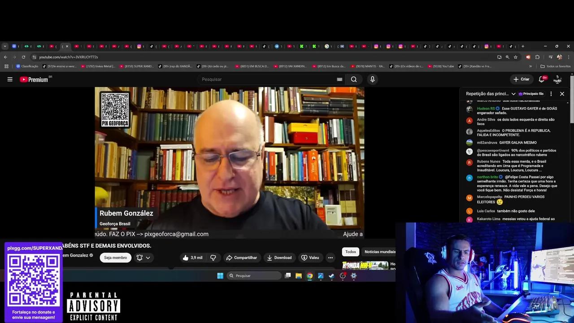Viewport: 574px width, 323px height.
Task: Click the Windows taskbar 'Pesquisar' search box
Action: 254,276
